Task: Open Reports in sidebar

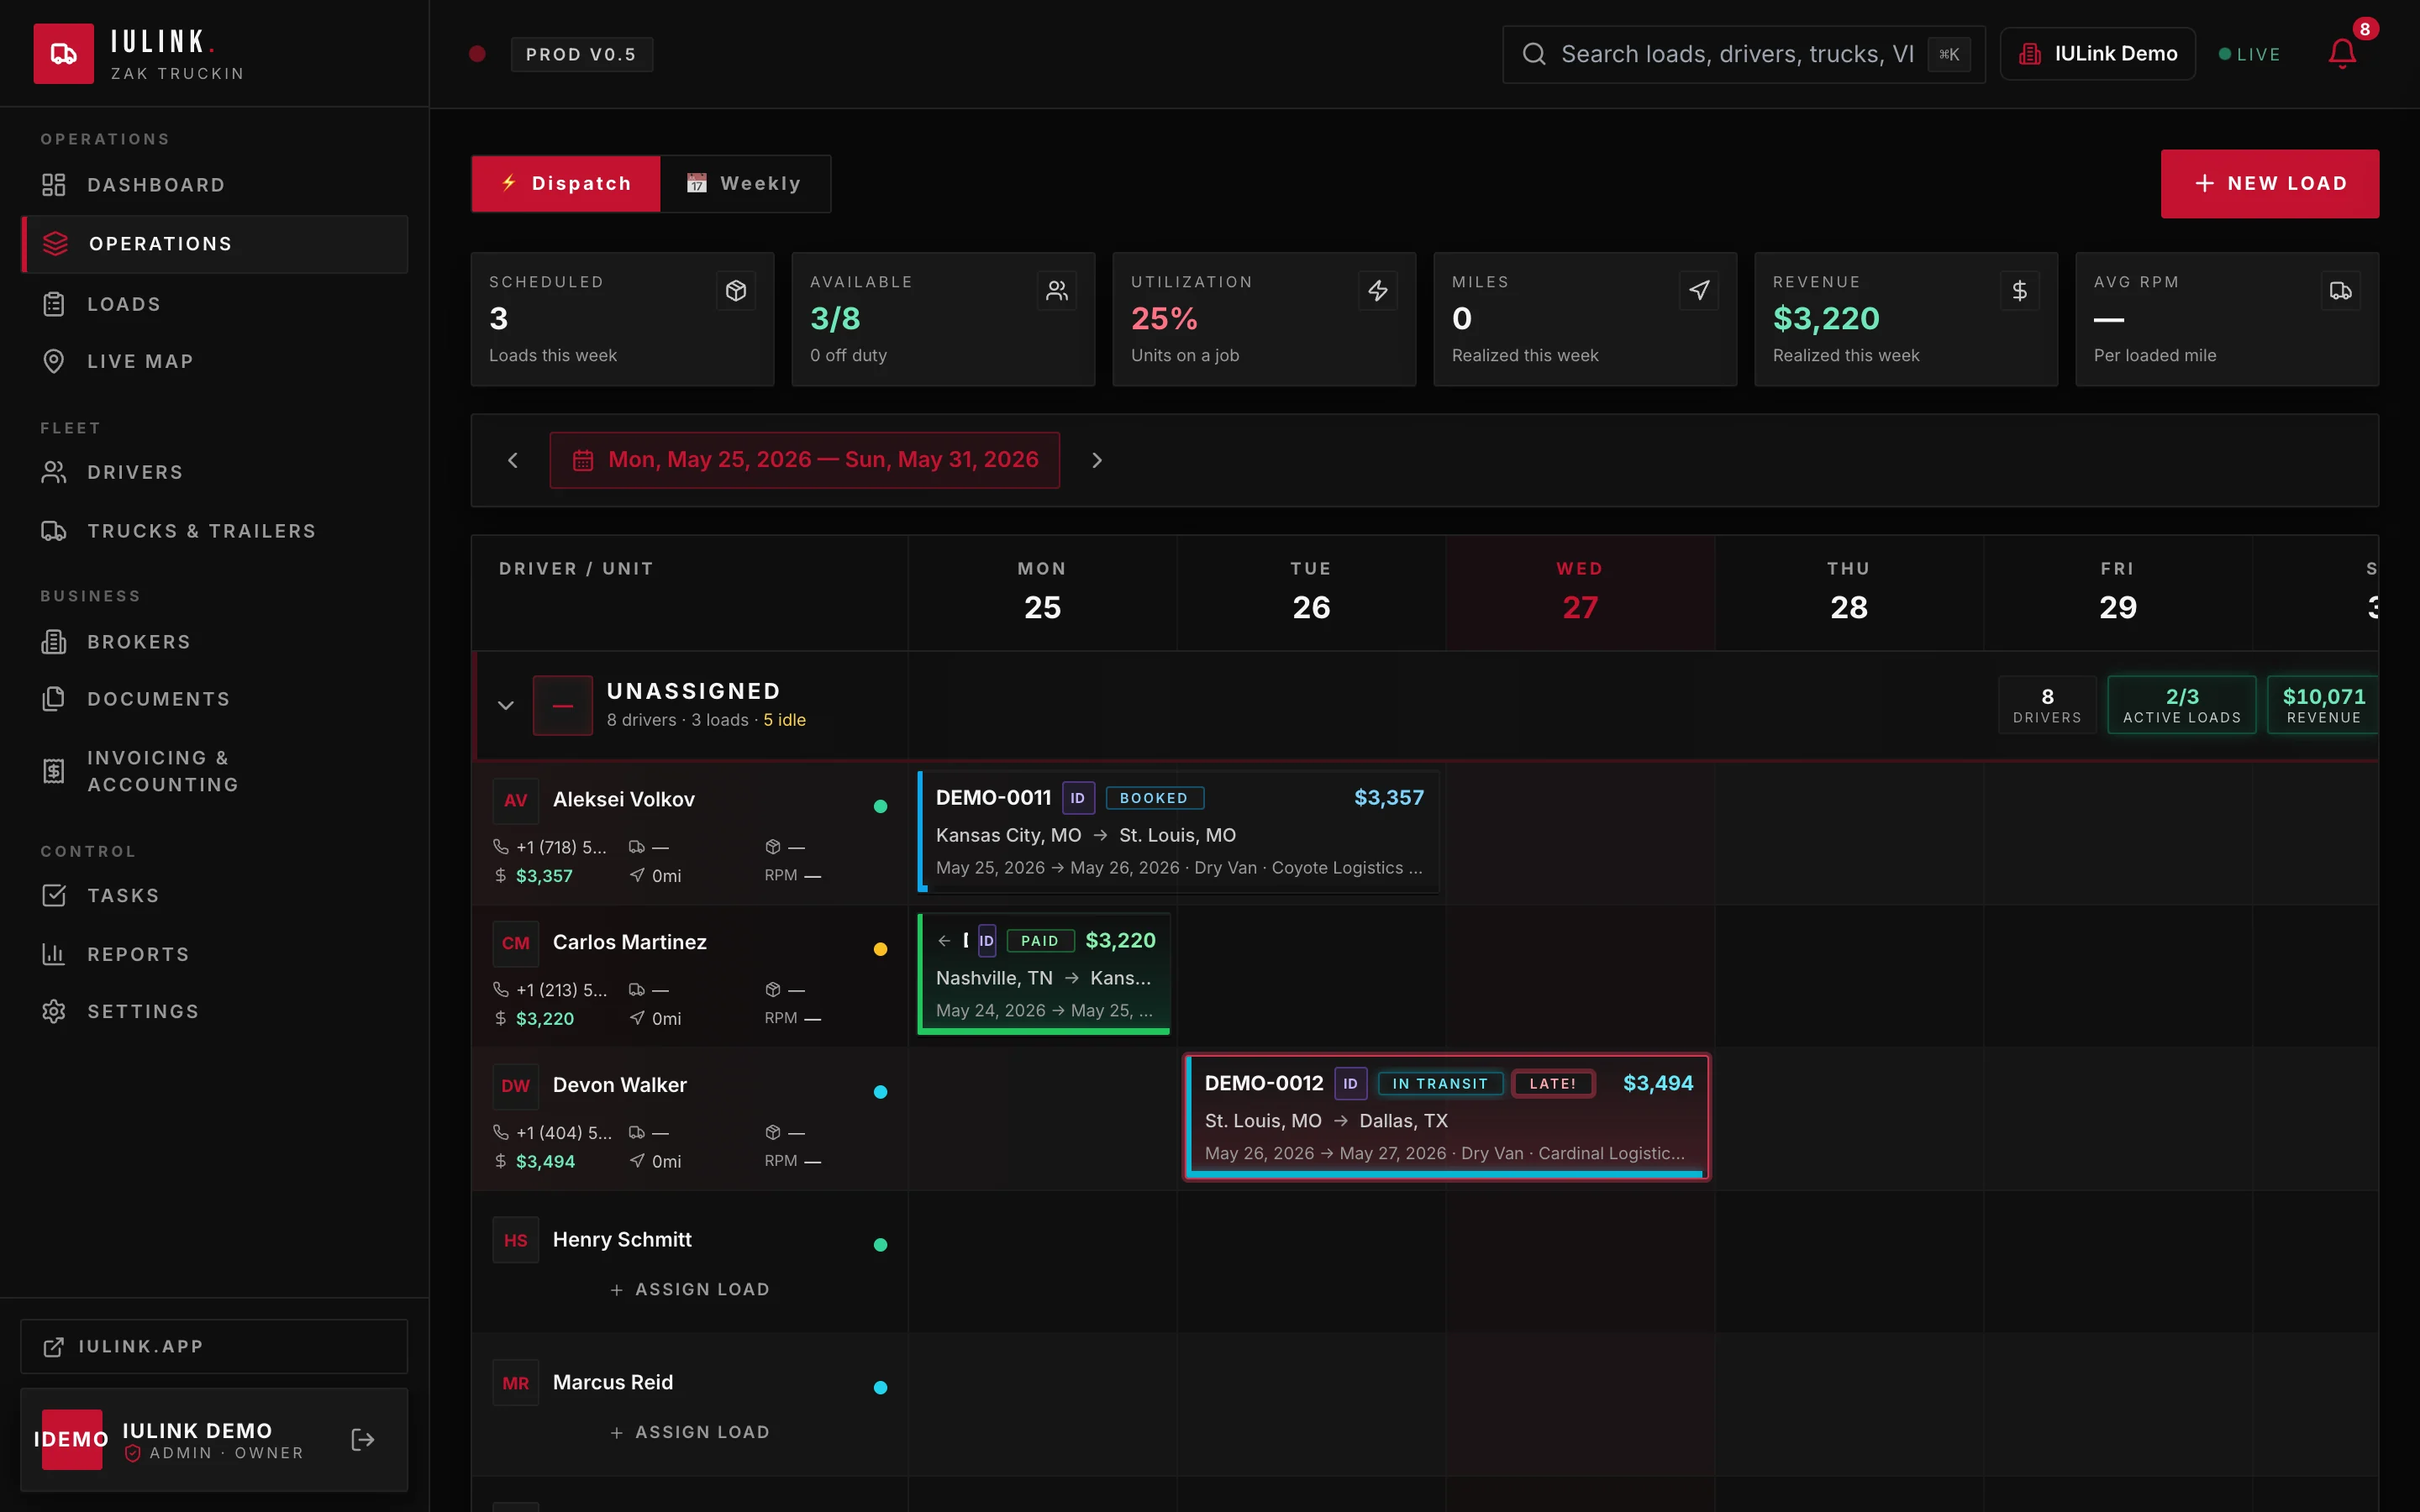Action: (x=214, y=954)
